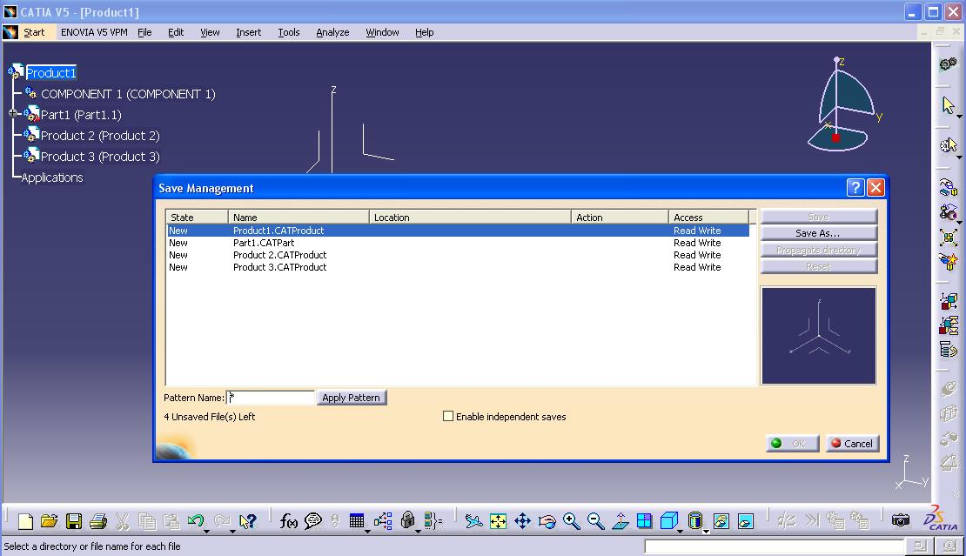Open the ENOVIA V5 VPM menu
This screenshot has height=556, width=966.
tap(94, 32)
